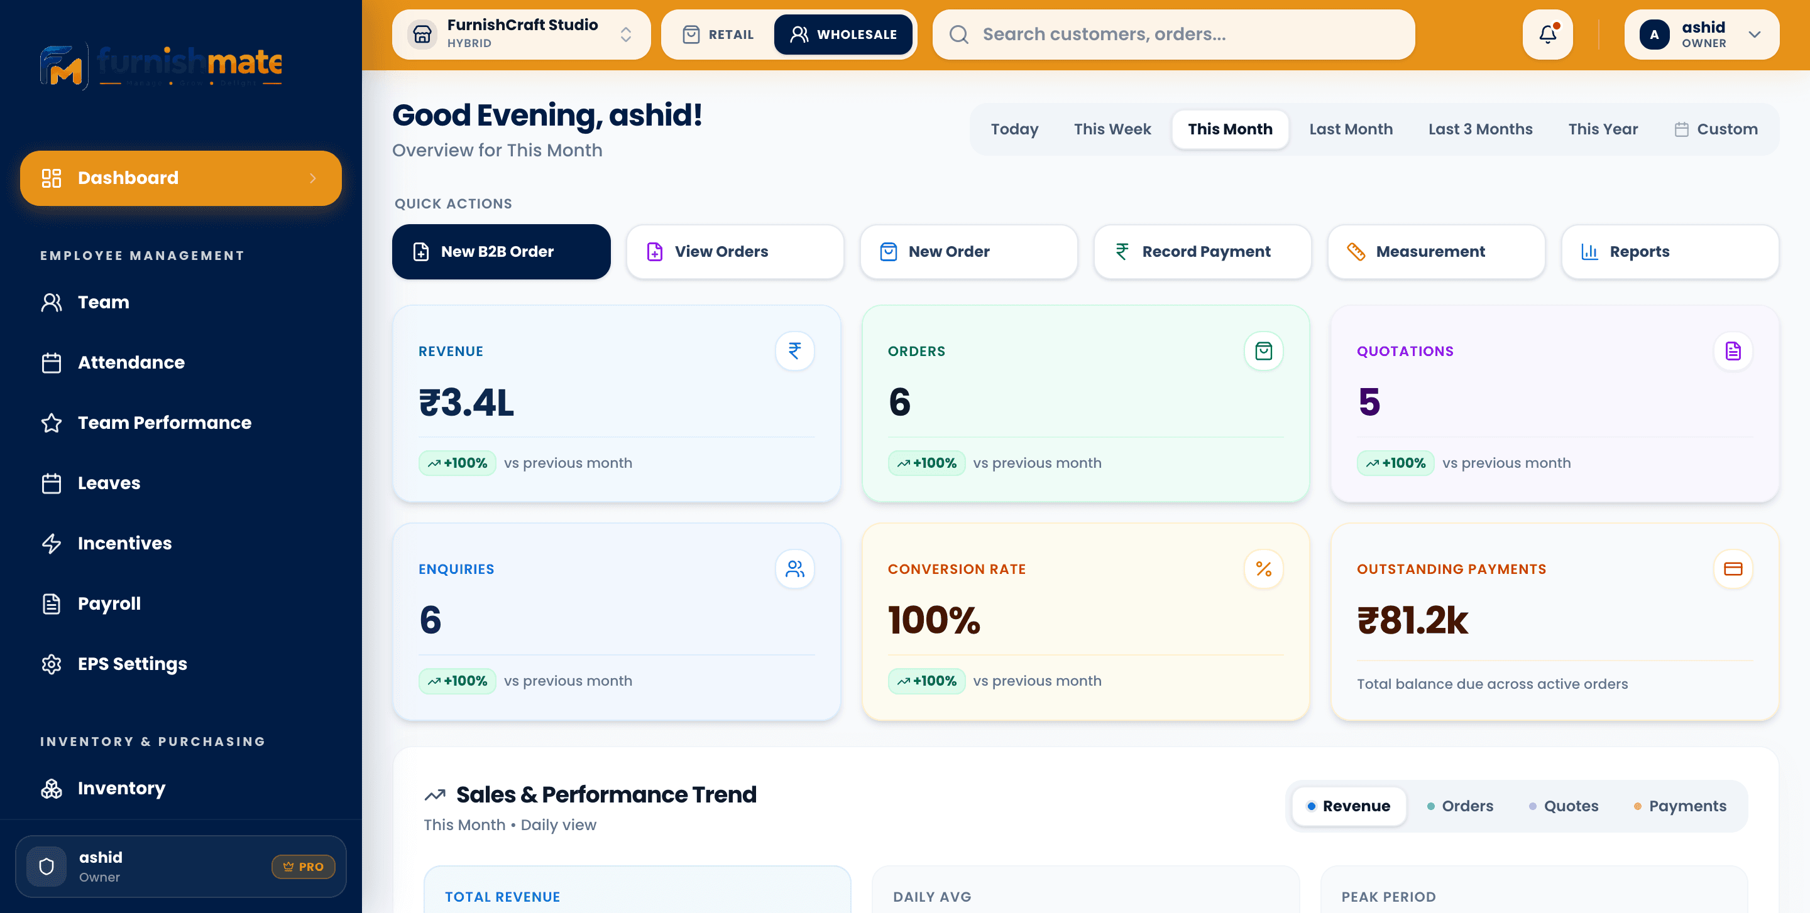The height and width of the screenshot is (913, 1810).
Task: Click the TOTAL REVENUE summary card
Action: 637,889
